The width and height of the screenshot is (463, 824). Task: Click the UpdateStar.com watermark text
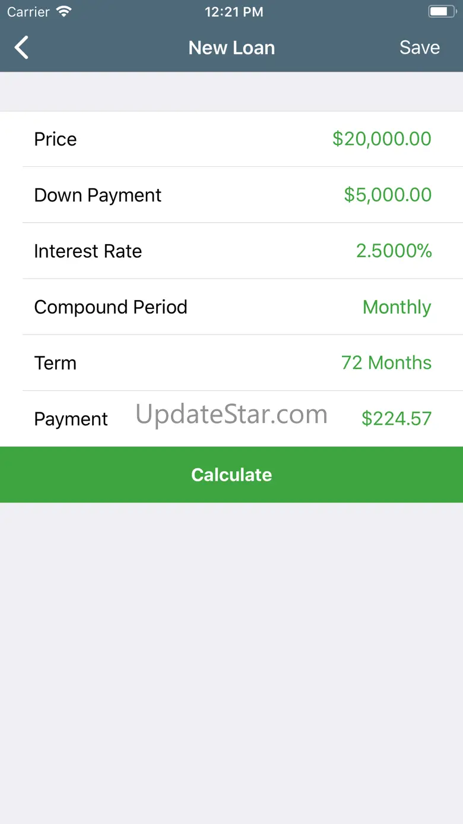pyautogui.click(x=231, y=414)
